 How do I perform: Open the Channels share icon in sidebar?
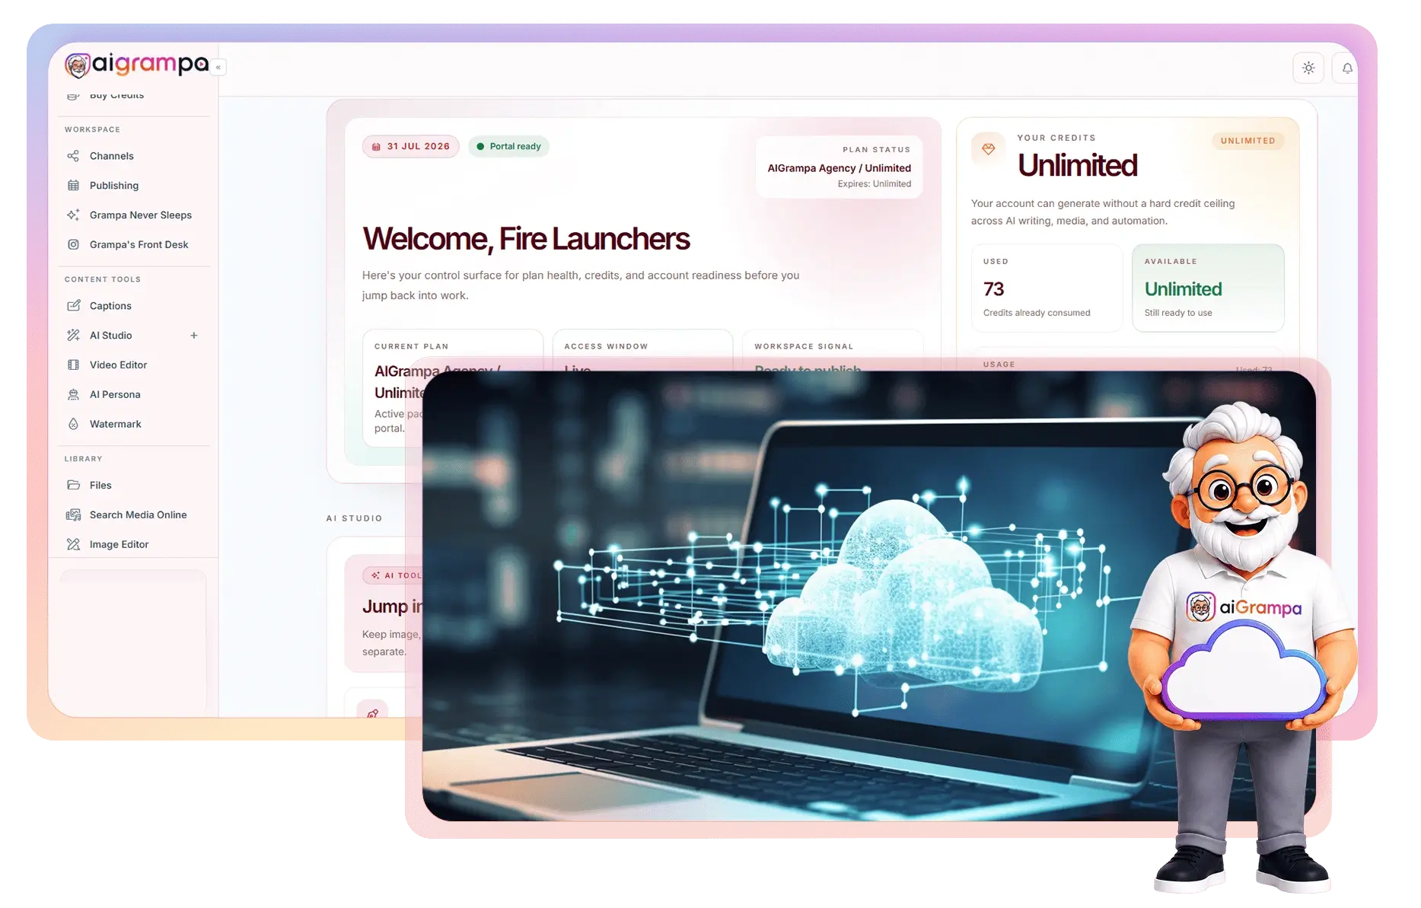click(x=73, y=156)
